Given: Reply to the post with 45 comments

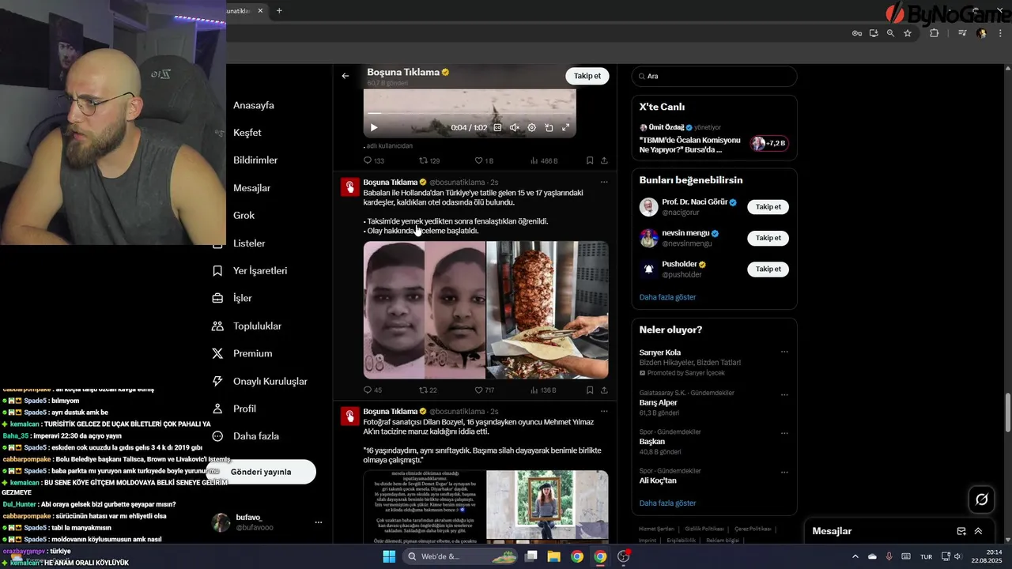Looking at the screenshot, I should [x=372, y=390].
